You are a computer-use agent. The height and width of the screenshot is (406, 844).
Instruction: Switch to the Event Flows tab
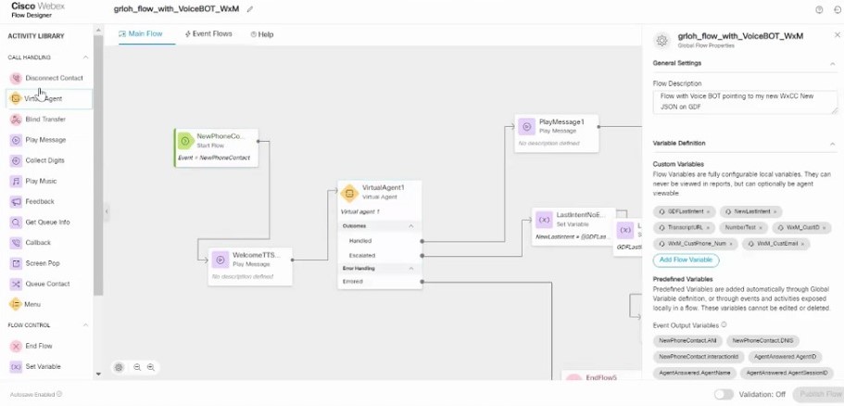click(x=208, y=34)
